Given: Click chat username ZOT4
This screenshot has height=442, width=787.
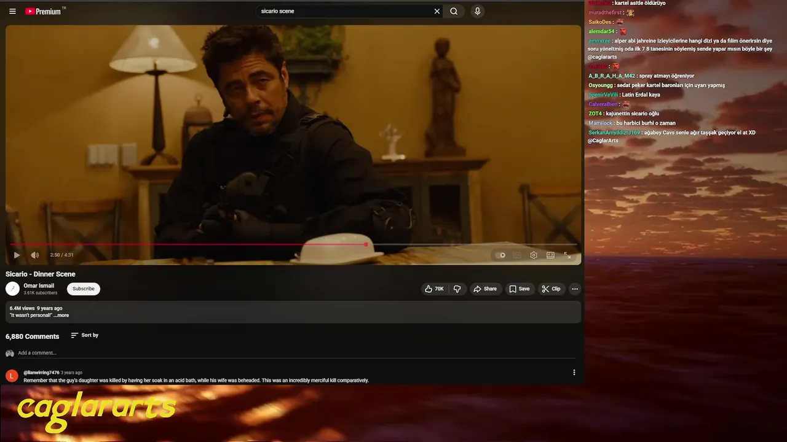Looking at the screenshot, I should pyautogui.click(x=595, y=114).
